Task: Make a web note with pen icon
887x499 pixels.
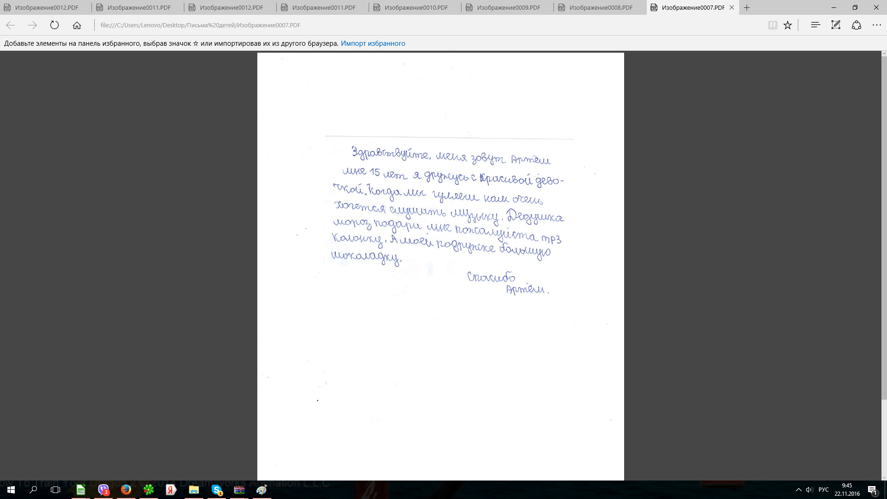Action: click(x=836, y=25)
